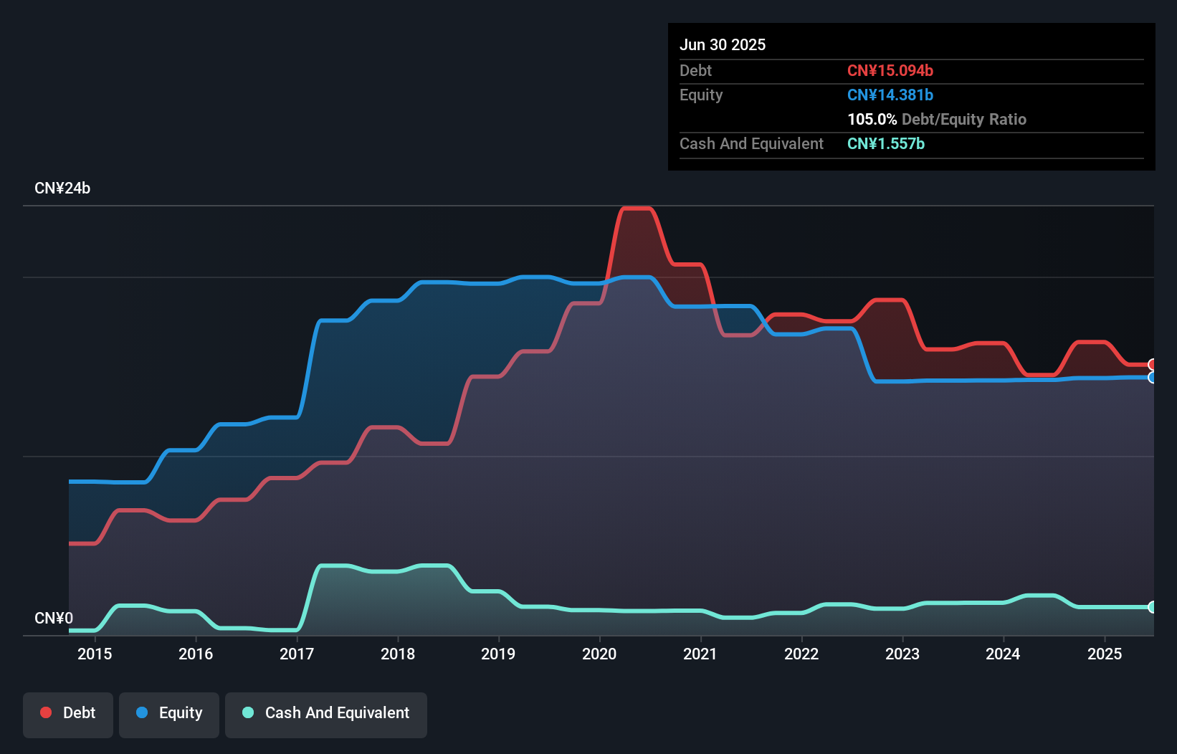
Task: Select the 2022 x-axis label
Action: (801, 654)
